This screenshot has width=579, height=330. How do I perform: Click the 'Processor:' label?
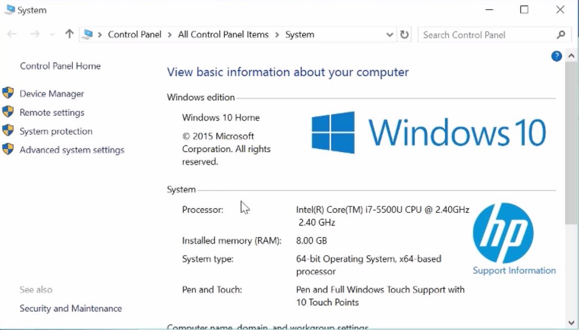202,210
